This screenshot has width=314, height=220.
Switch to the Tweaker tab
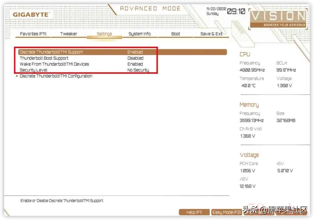(69, 34)
